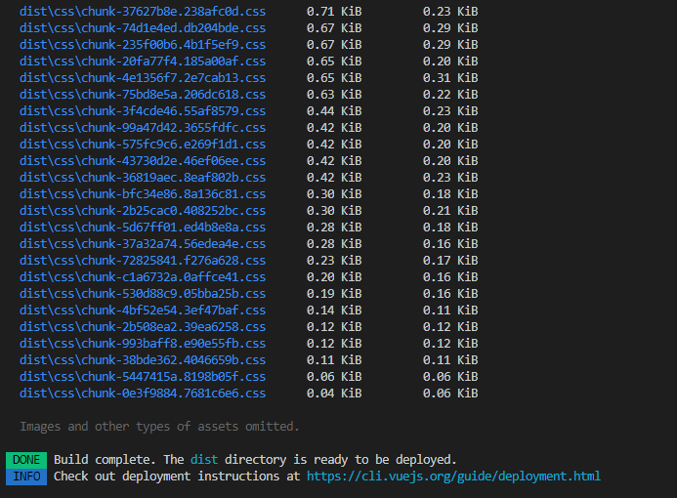677x498 pixels.
Task: Click file chunk-bfc34e86.8a136c81.css
Action: [143, 194]
